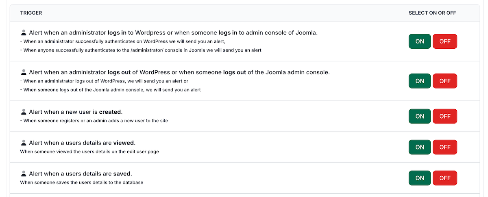Turn OFF the administrator logs in alert
The image size is (488, 197).
tap(445, 41)
